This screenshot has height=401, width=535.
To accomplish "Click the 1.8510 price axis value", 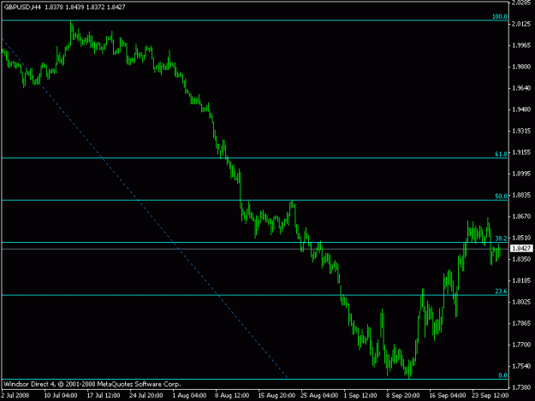I will click(521, 238).
